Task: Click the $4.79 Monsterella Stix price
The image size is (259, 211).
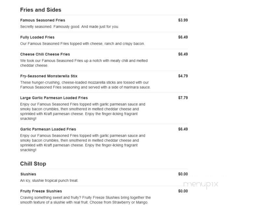Action: tap(183, 76)
